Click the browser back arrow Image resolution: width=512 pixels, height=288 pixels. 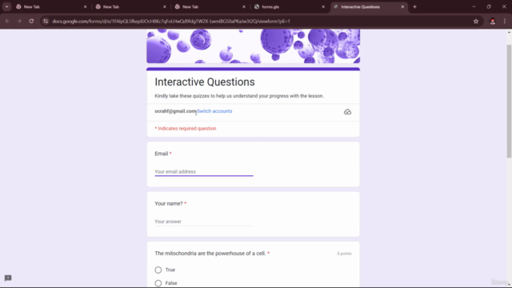pos(7,22)
